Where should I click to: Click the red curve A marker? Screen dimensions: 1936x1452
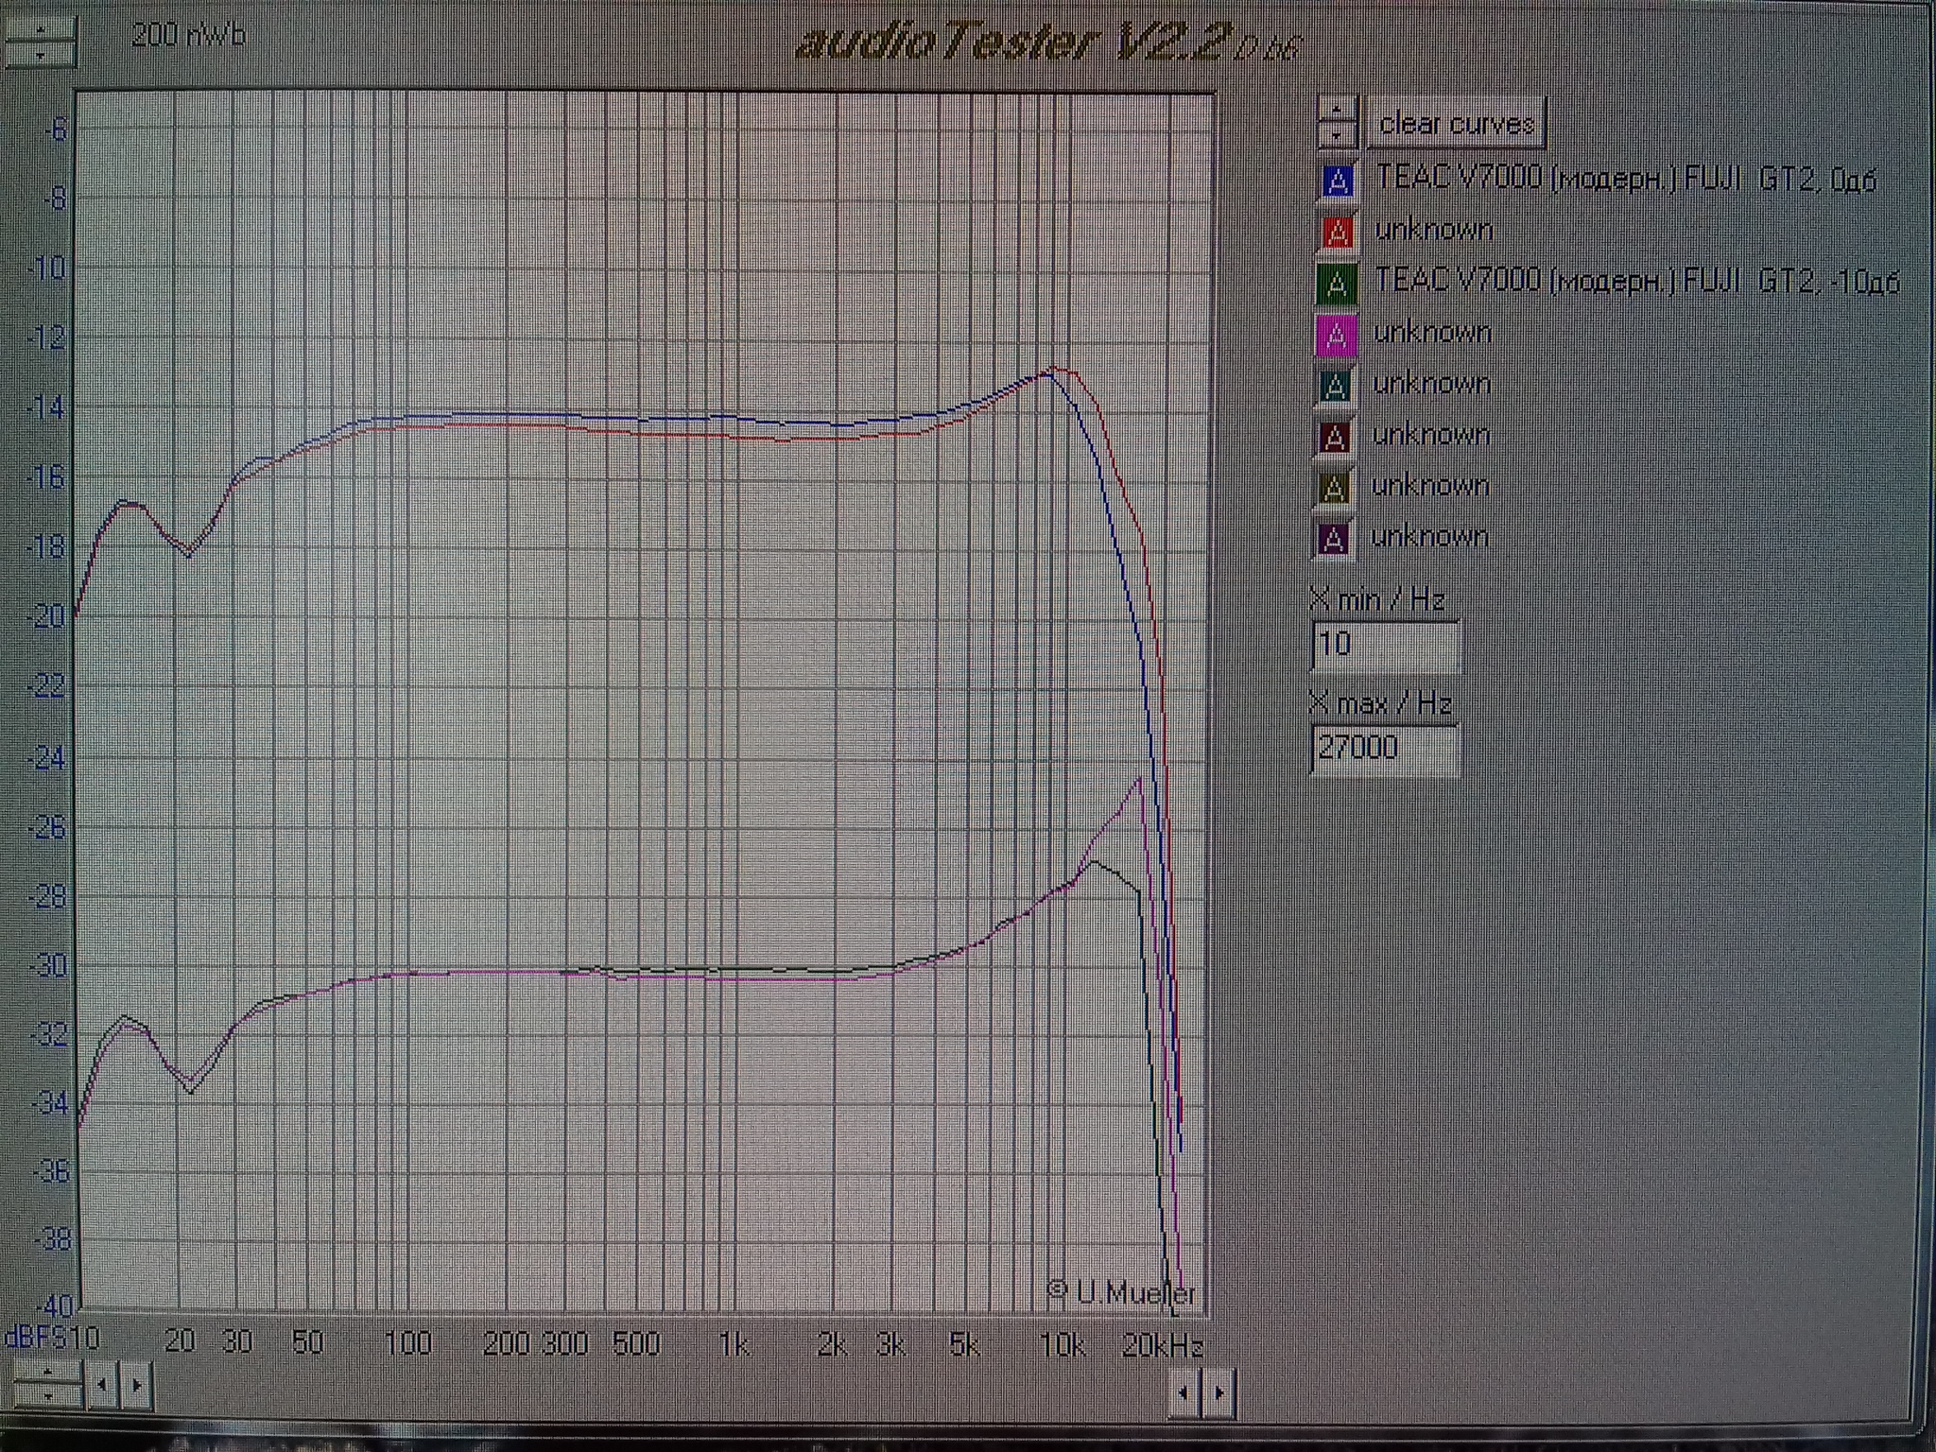tap(1337, 232)
